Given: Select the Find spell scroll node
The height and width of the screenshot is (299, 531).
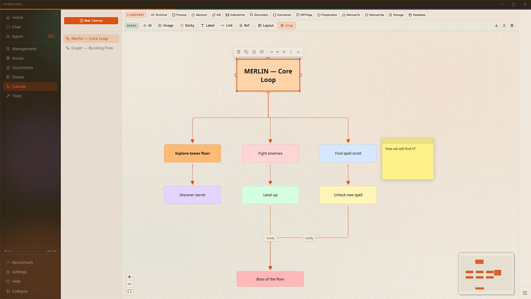Looking at the screenshot, I should point(348,153).
